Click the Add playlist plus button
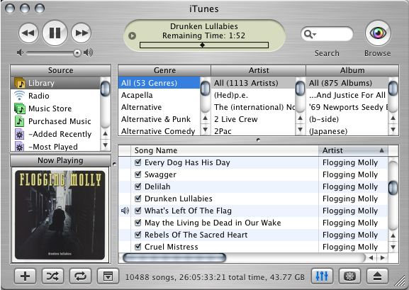The image size is (409, 290). click(25, 276)
